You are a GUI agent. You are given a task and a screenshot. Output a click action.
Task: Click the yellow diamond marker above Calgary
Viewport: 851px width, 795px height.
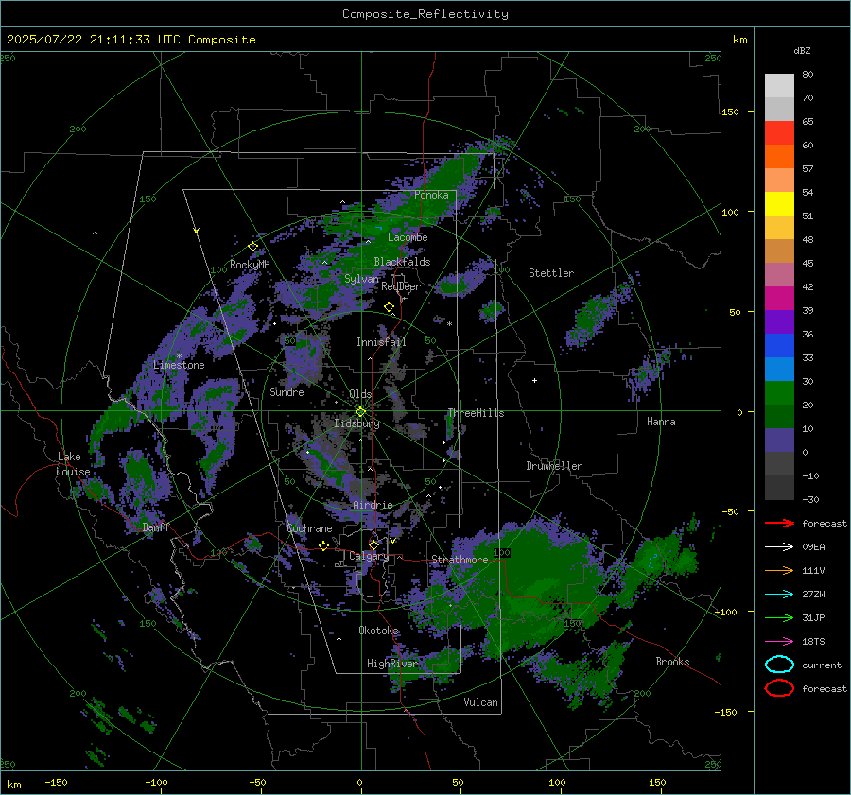point(373,544)
